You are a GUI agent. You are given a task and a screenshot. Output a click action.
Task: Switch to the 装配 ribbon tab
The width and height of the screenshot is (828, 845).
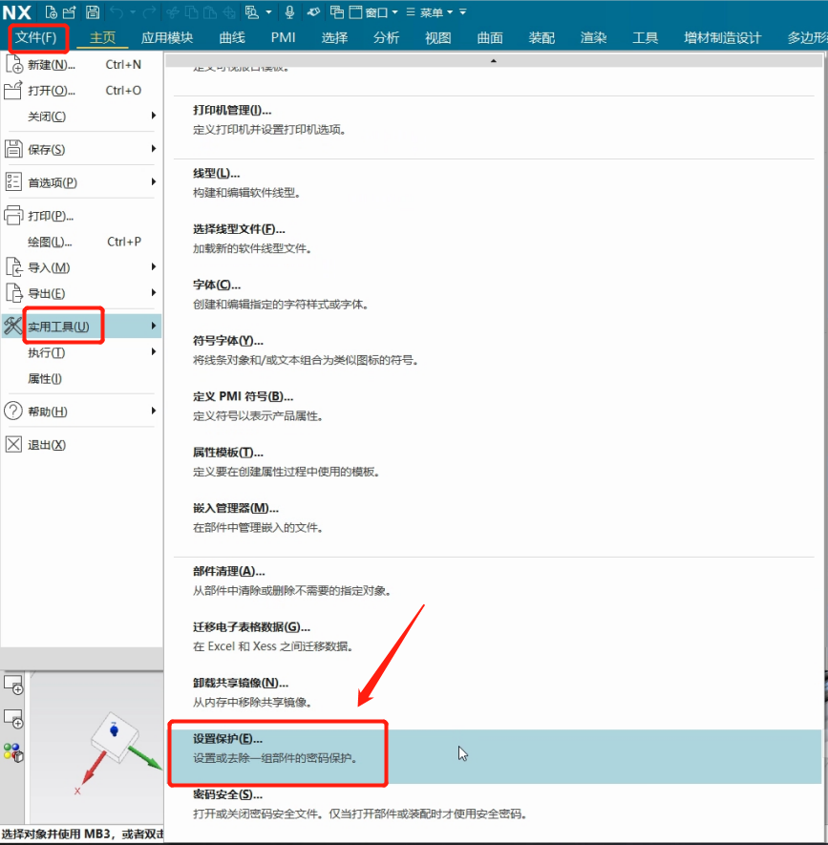click(x=541, y=38)
